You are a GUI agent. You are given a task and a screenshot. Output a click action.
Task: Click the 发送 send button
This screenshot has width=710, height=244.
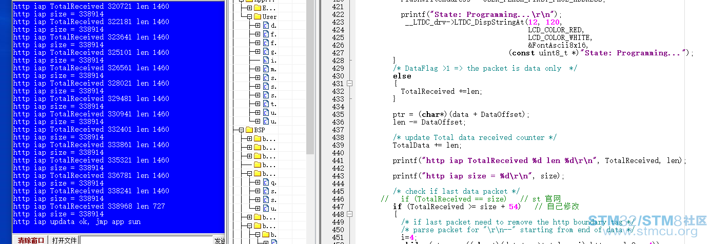[220, 240]
